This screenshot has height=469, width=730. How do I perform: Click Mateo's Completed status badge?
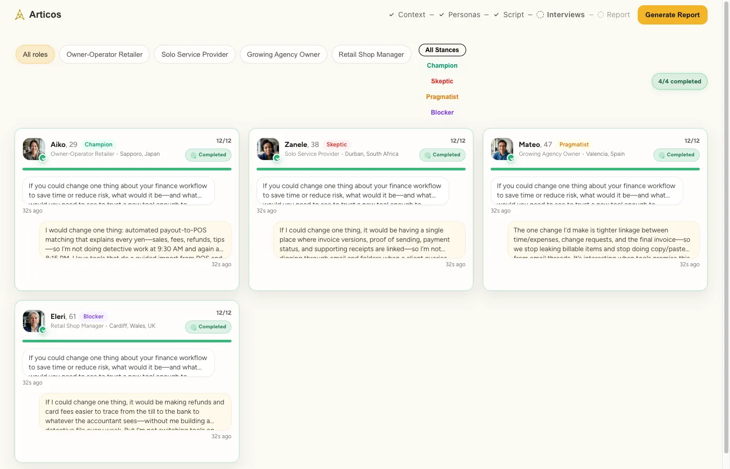(676, 155)
